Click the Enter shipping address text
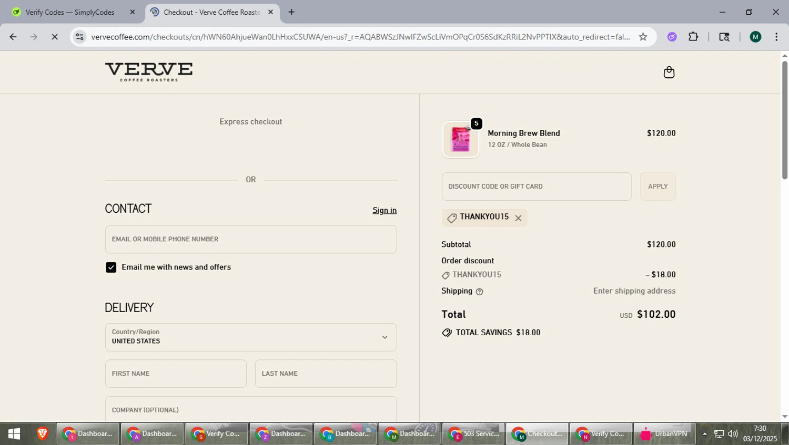 [634, 291]
